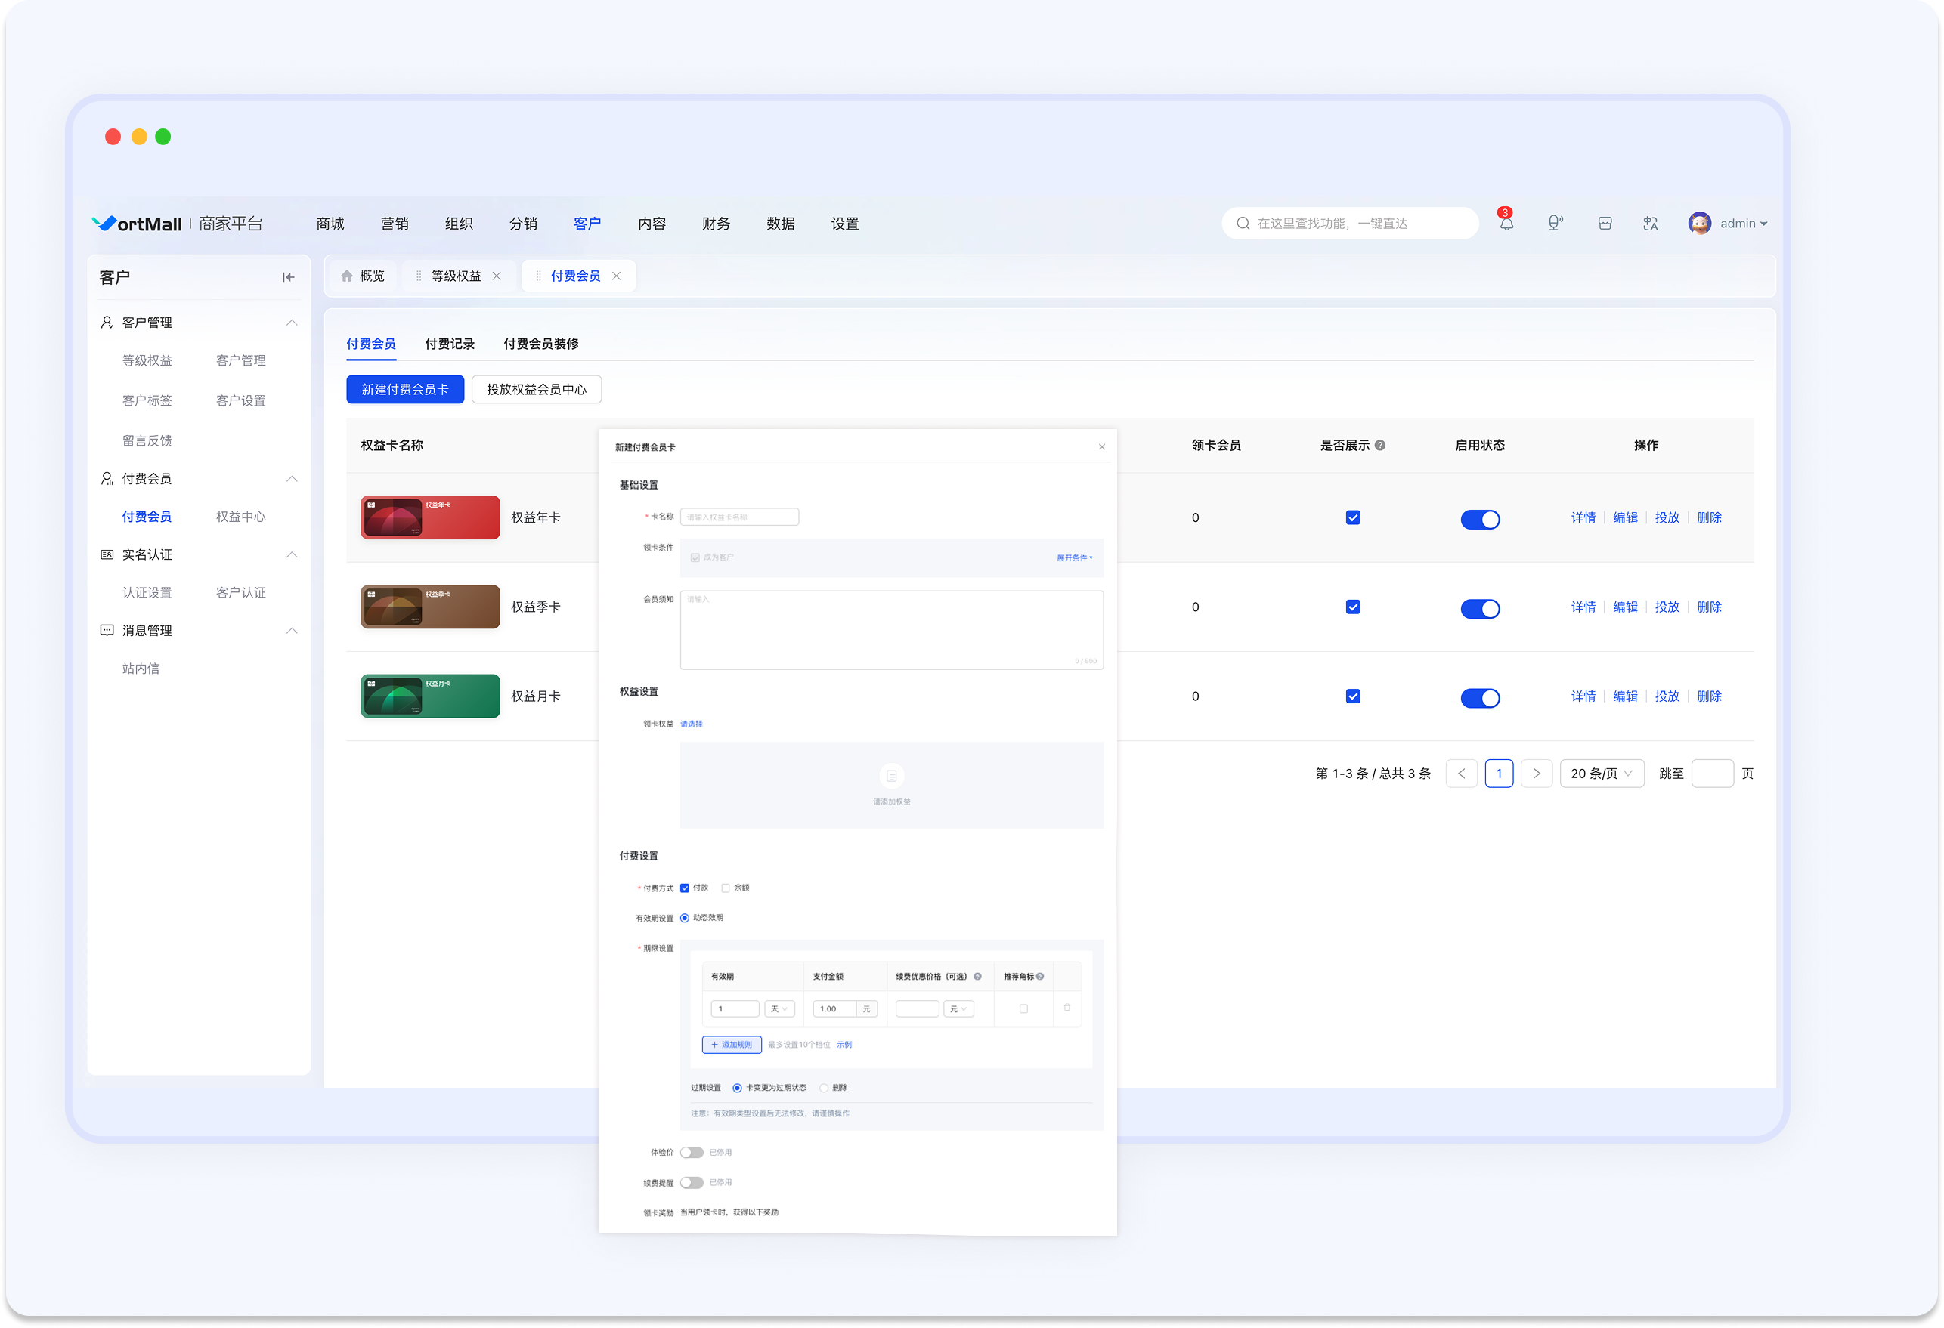Click help icon next to 续费优惠价格
This screenshot has height=1328, width=1944.
(977, 976)
